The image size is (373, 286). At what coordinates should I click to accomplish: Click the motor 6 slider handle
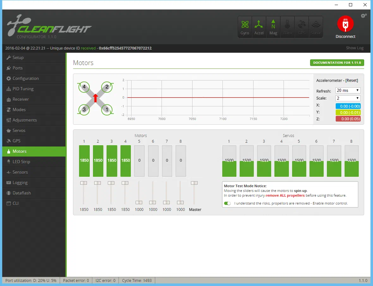point(152,203)
